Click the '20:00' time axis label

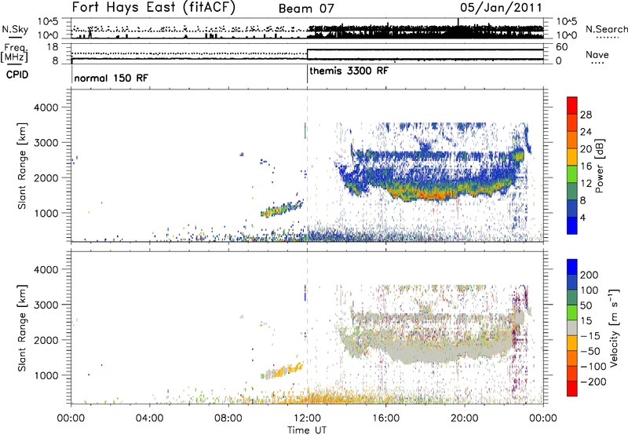pos(465,419)
